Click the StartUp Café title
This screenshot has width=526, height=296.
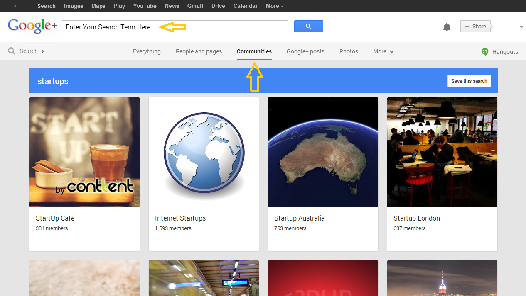click(55, 218)
